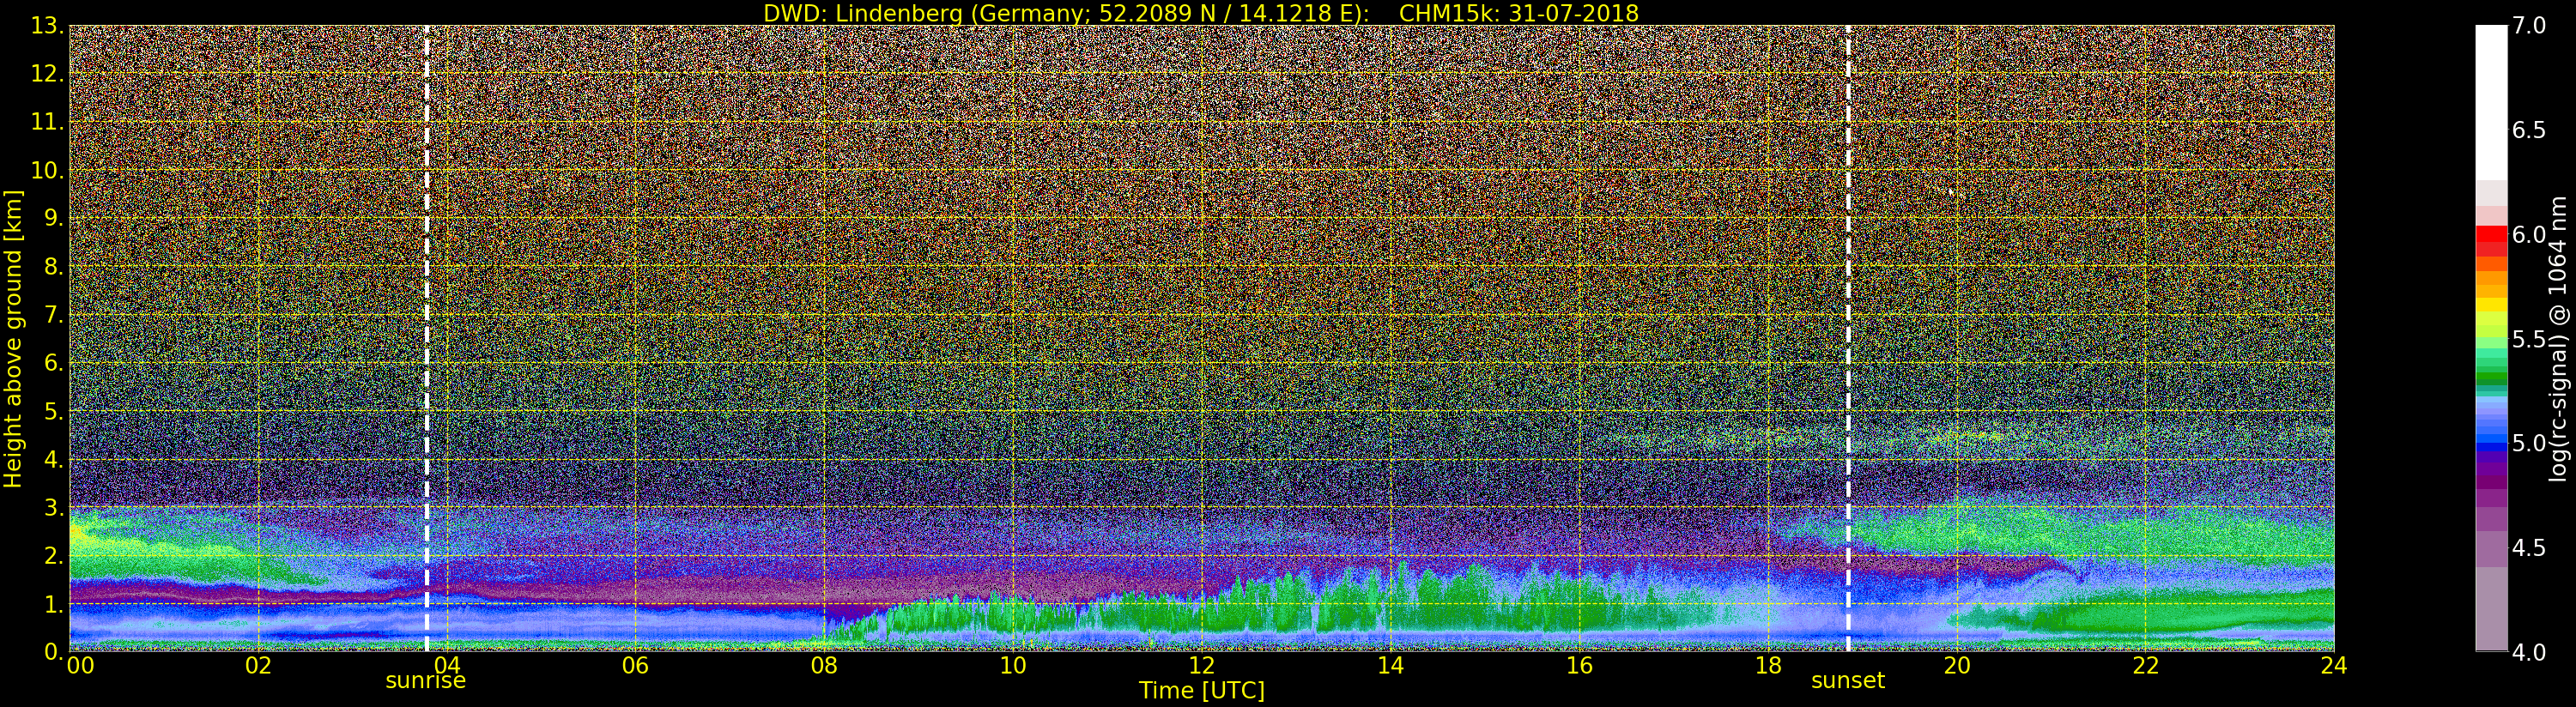Click the '6.' height tick label
This screenshot has height=707, width=2576.
click(x=54, y=363)
